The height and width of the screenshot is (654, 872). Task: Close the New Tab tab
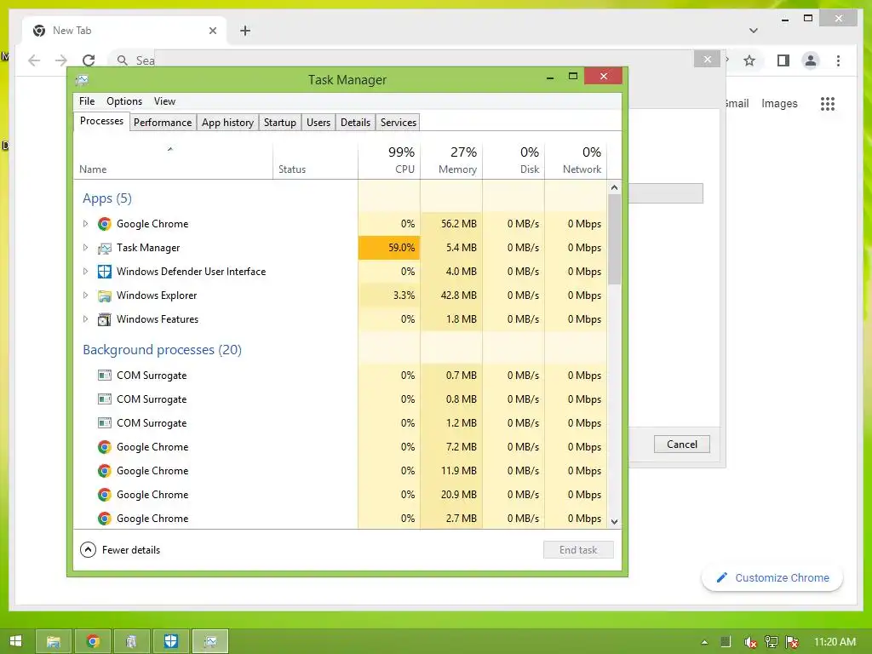point(212,31)
